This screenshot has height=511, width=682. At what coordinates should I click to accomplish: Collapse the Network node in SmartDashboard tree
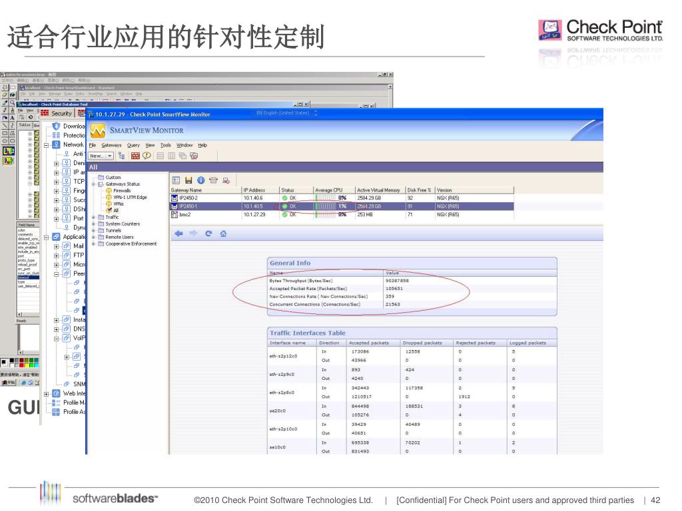pyautogui.click(x=47, y=145)
